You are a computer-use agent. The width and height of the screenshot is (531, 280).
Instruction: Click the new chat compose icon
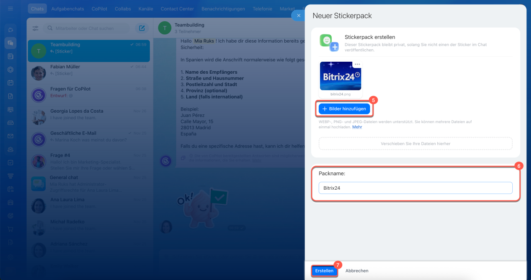141,28
